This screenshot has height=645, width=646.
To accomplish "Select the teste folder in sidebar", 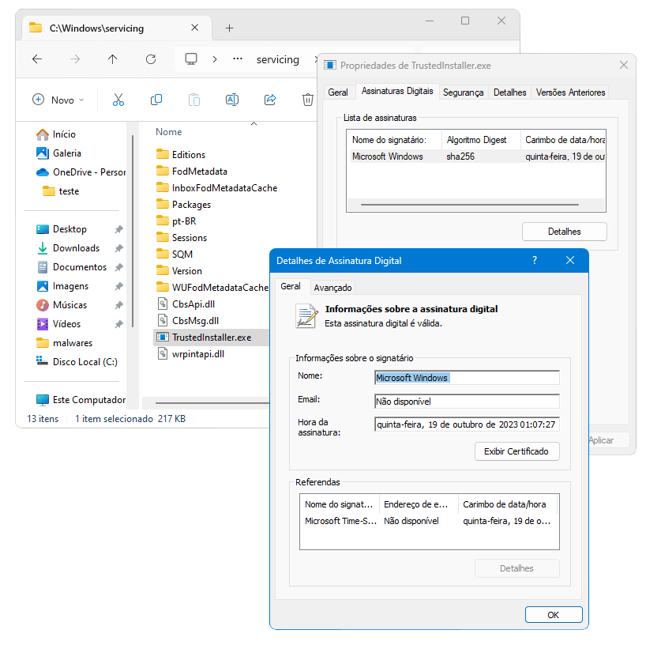I will [61, 191].
